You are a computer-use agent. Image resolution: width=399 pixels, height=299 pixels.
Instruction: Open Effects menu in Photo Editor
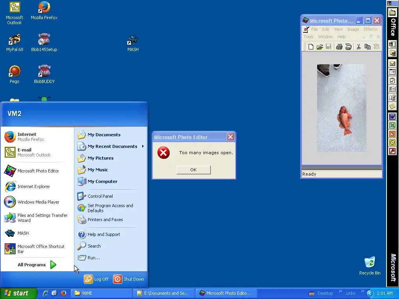click(x=370, y=29)
